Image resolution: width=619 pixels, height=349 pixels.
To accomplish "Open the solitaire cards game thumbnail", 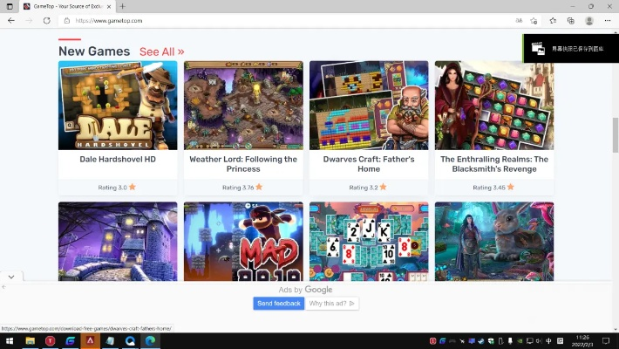I will pyautogui.click(x=369, y=242).
